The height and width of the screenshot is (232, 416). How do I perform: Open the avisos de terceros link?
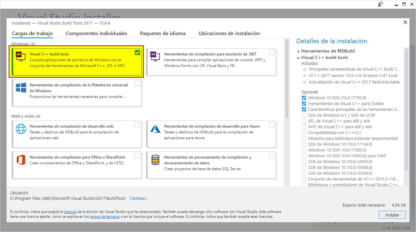tap(105, 217)
